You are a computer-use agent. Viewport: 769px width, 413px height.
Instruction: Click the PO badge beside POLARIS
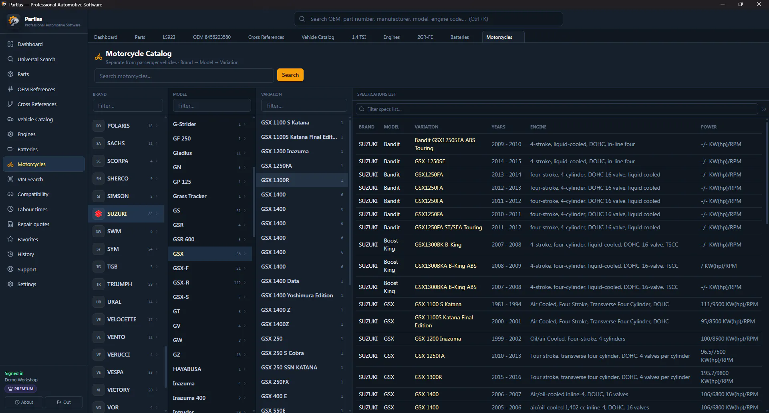(x=99, y=126)
